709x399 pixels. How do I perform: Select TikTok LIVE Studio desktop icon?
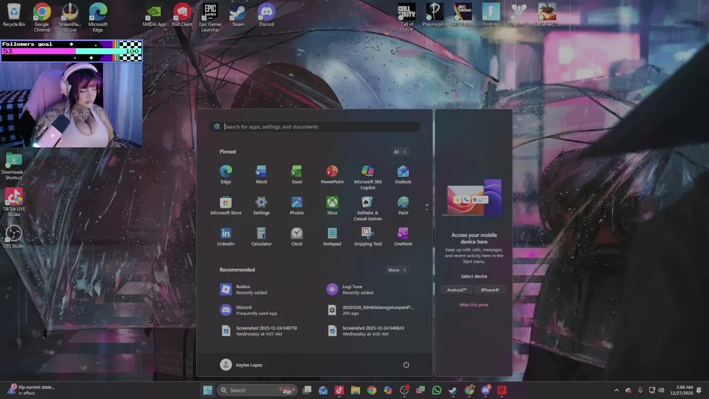[x=13, y=202]
